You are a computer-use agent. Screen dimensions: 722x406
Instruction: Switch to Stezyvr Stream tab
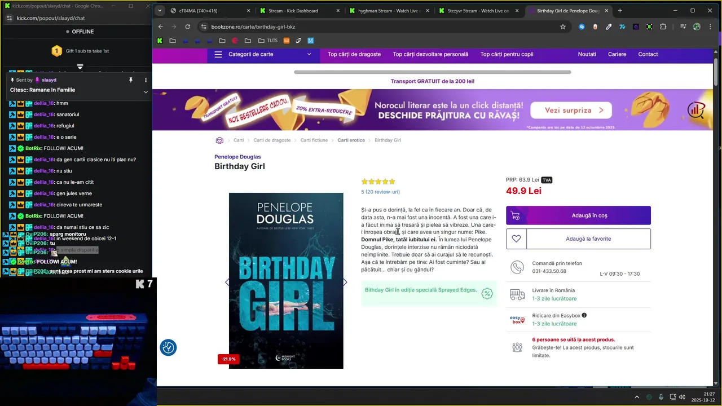click(x=479, y=11)
